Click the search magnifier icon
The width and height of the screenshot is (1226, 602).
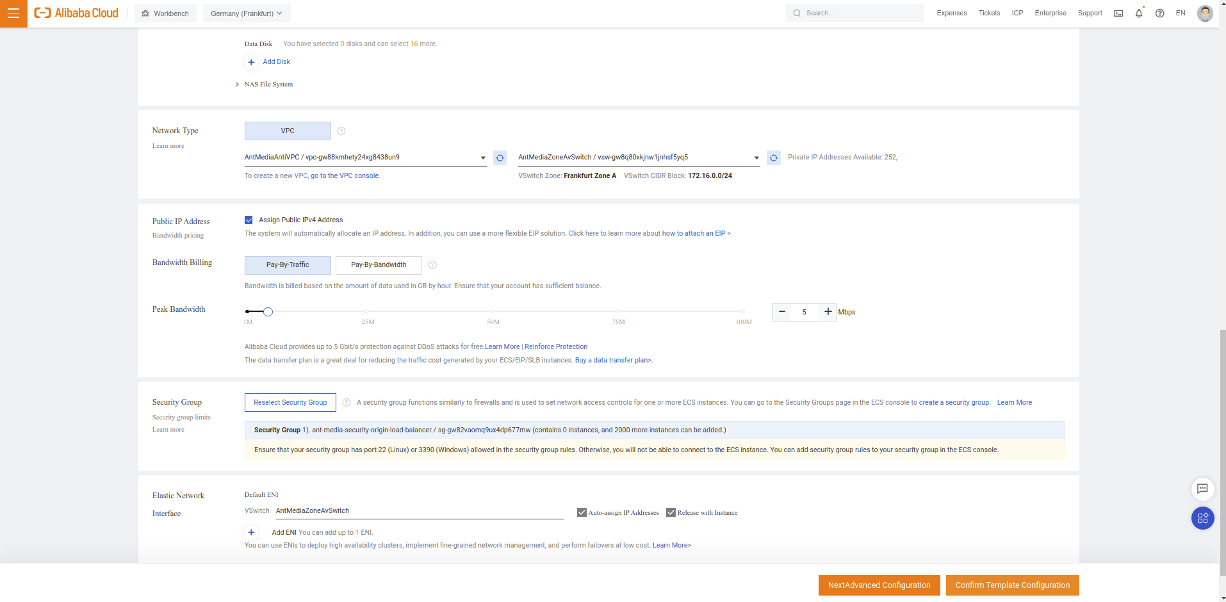tap(797, 13)
